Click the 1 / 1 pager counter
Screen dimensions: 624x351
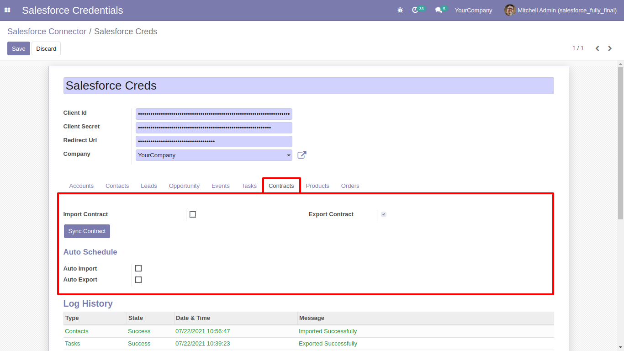[578, 48]
